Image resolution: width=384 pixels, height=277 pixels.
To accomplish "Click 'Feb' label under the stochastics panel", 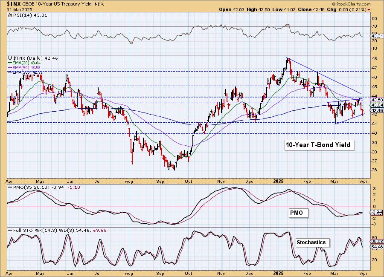I will (307, 273).
